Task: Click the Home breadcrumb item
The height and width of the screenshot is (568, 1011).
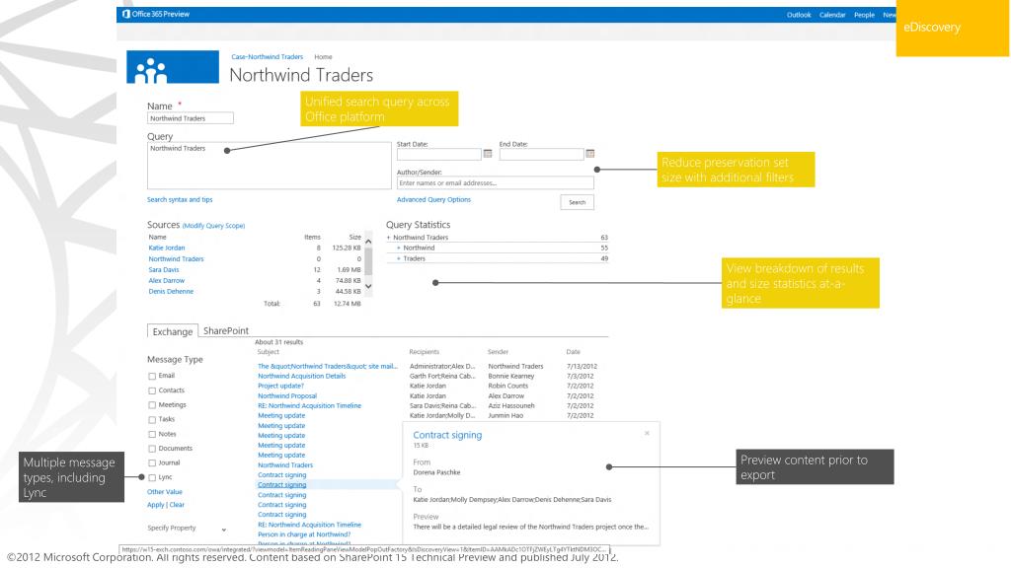Action: (323, 56)
